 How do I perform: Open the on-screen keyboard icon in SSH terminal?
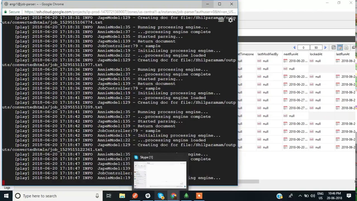pos(221,20)
